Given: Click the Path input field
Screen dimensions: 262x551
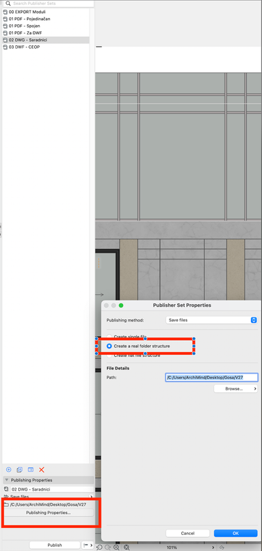Looking at the screenshot, I should (x=212, y=377).
